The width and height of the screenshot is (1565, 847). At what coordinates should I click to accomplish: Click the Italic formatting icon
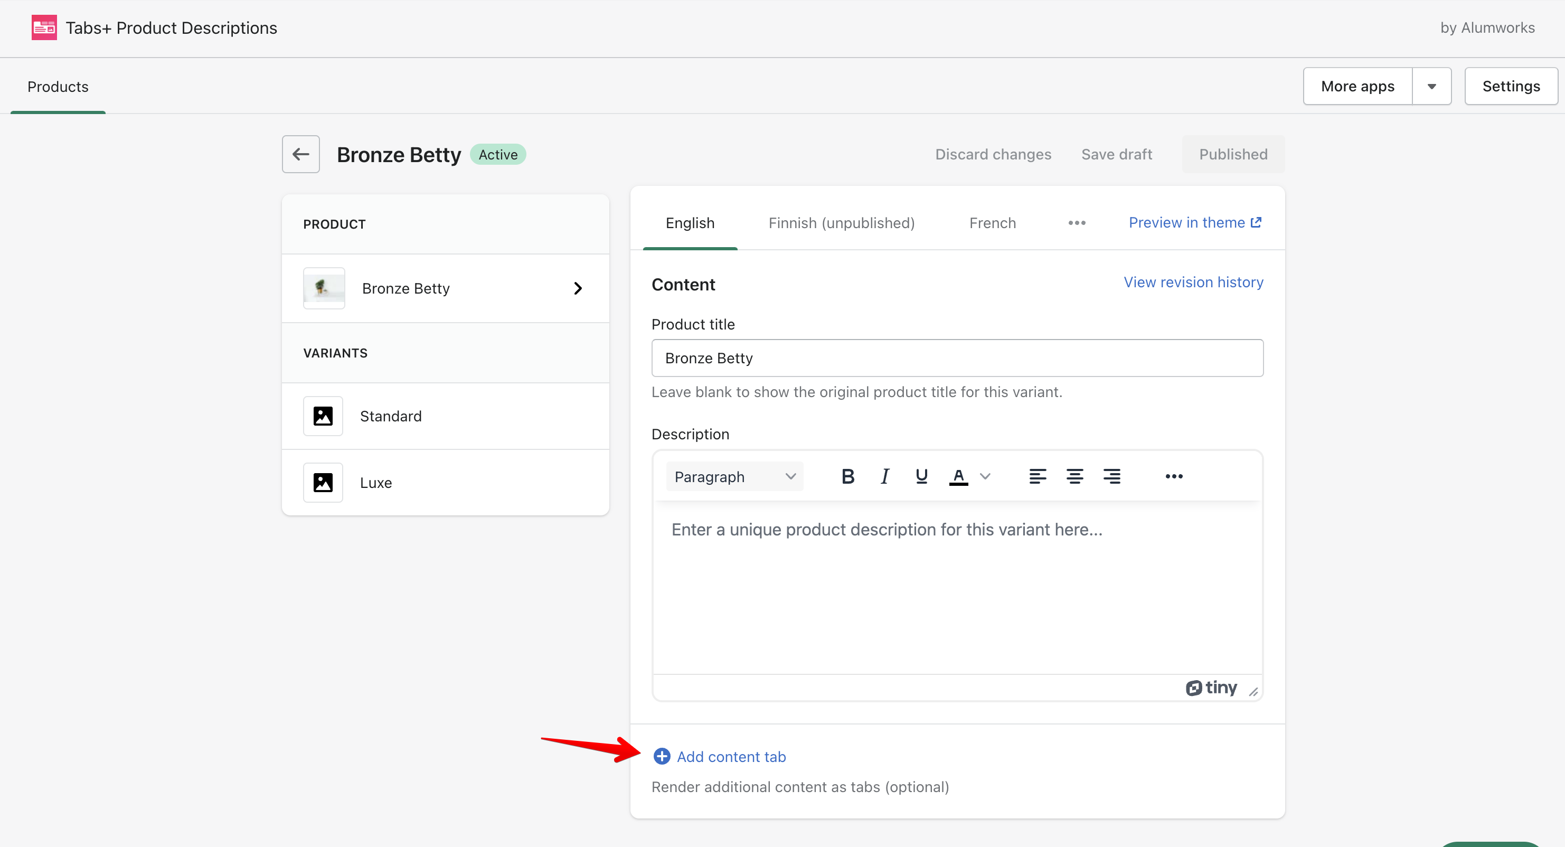884,477
